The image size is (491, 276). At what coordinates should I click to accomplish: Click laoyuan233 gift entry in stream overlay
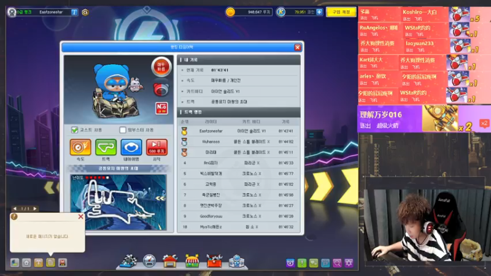click(x=424, y=46)
